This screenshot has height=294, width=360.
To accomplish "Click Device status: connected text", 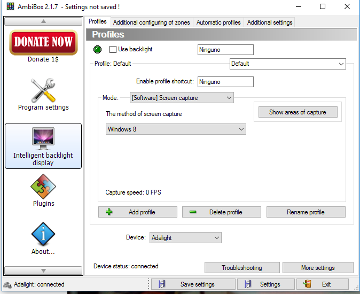I will (x=126, y=266).
